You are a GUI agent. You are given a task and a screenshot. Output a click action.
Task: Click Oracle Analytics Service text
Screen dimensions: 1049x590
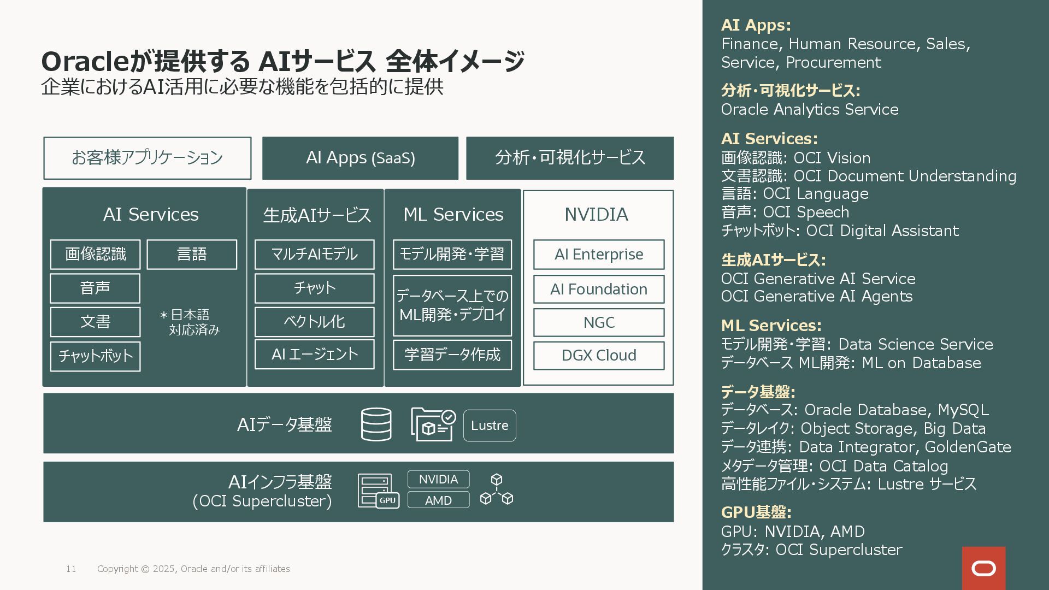[810, 109]
